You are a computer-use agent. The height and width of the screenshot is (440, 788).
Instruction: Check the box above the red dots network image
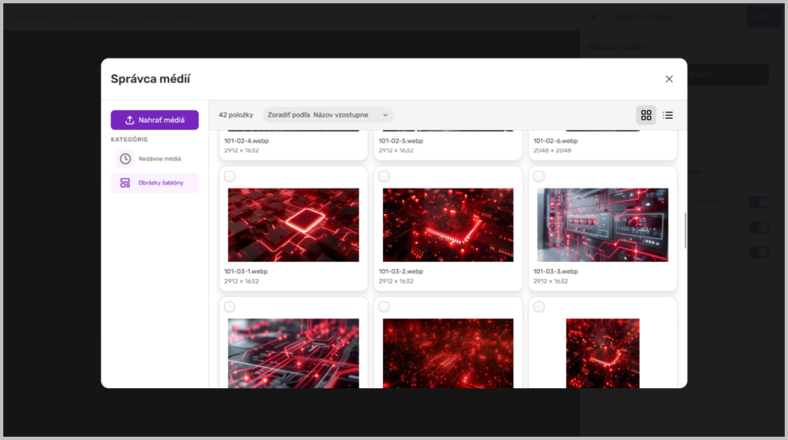384,306
